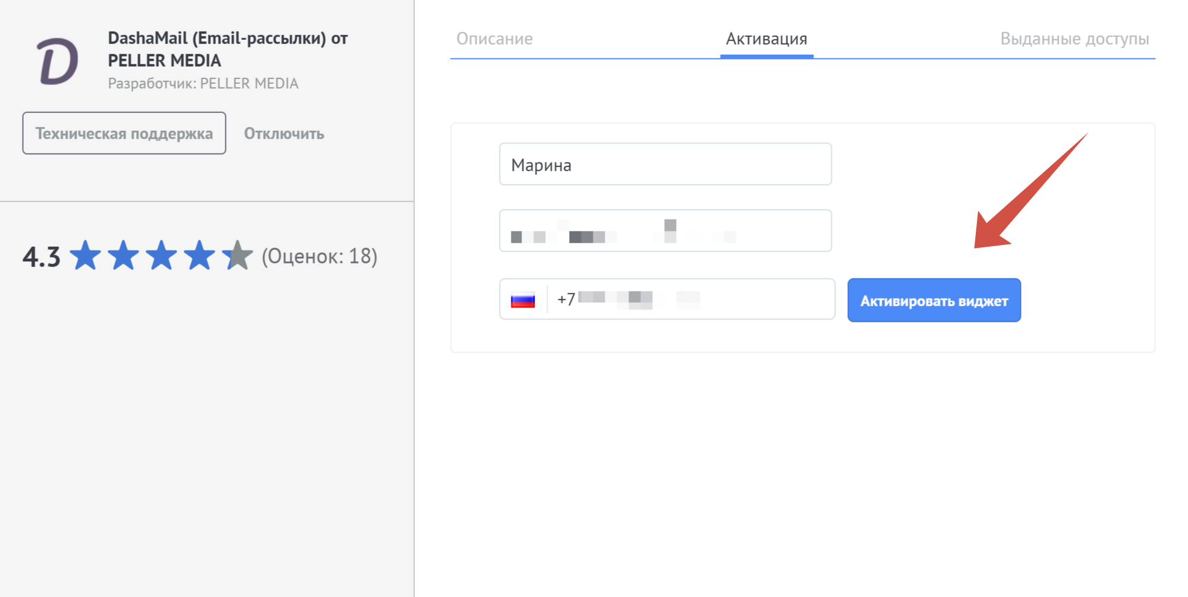Screen dimensions: 1188x597
Task: Click the blurred email input field
Action: 665,231
